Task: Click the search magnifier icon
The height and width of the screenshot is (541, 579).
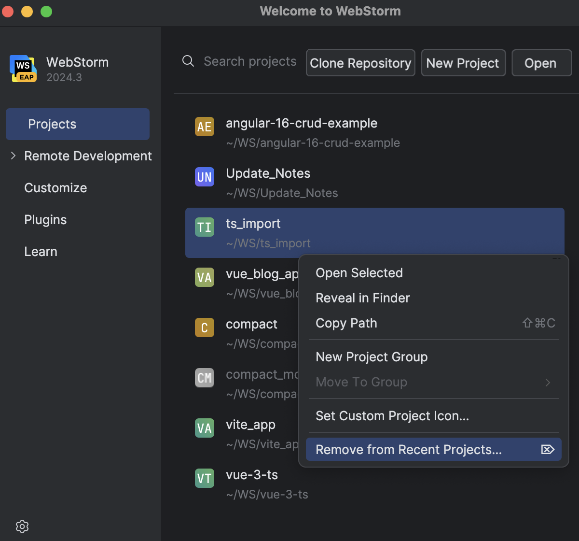Action: point(188,61)
